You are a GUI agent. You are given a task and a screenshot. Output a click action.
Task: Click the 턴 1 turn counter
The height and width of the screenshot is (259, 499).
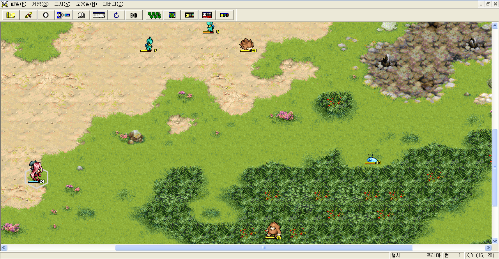[x=453, y=255]
